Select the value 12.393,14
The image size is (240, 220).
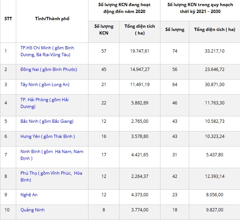click(214, 176)
